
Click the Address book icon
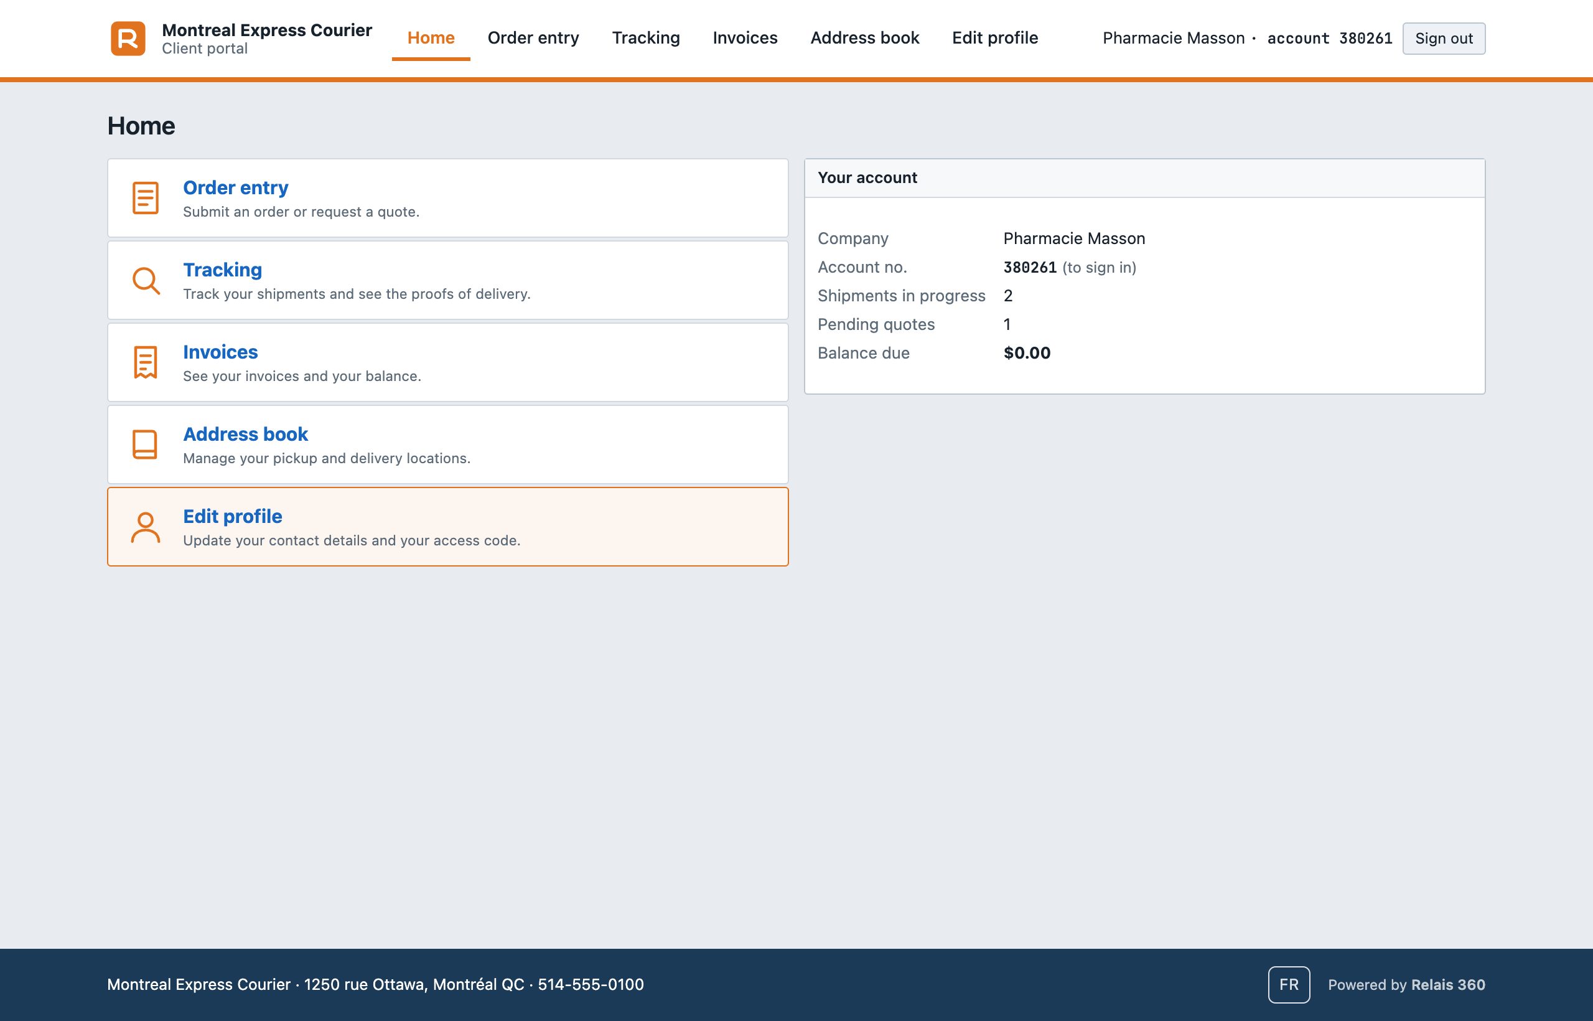(x=145, y=445)
